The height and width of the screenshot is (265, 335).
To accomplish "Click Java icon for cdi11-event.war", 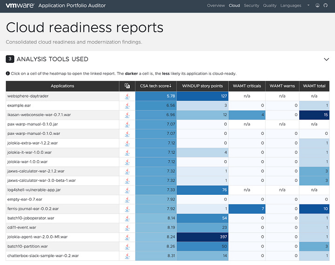I will coord(127,228).
